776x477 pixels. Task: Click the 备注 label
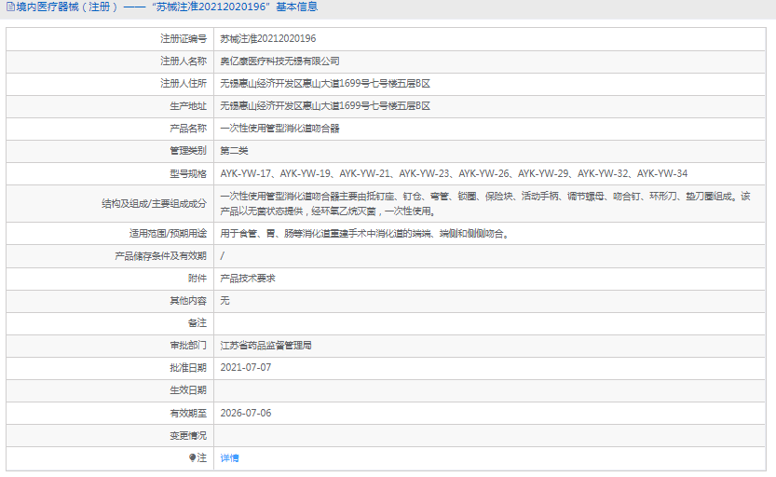point(197,323)
